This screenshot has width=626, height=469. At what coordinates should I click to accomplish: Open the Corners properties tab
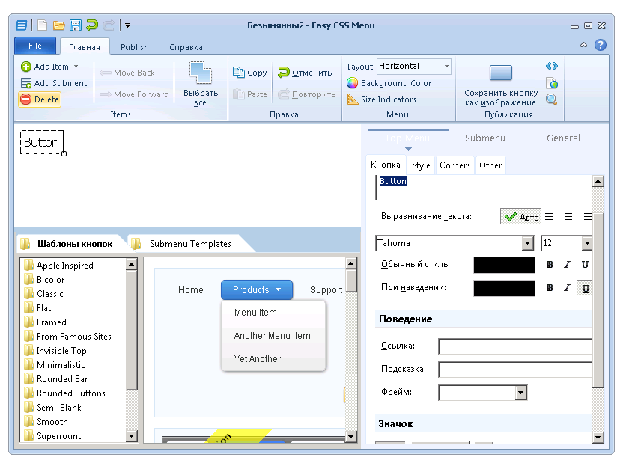point(455,165)
